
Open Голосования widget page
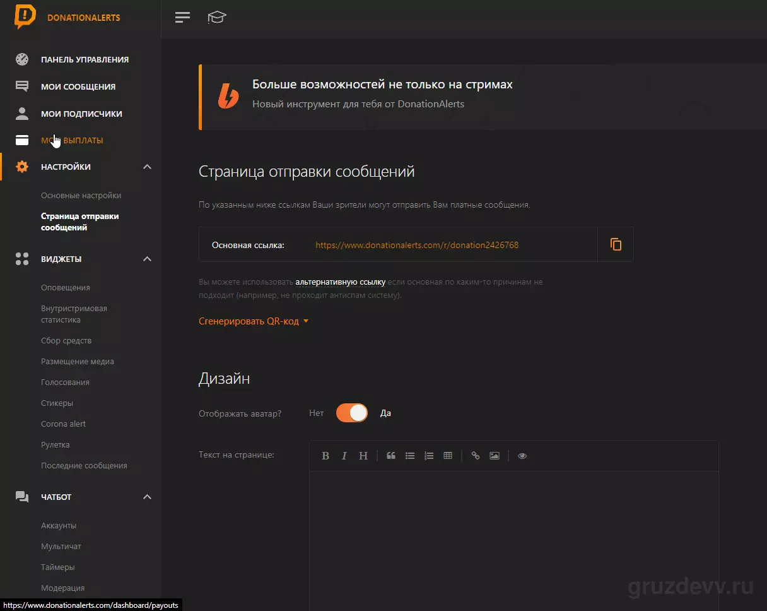tap(65, 383)
